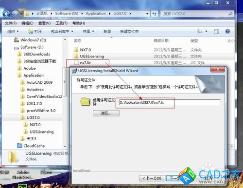Open the 帮助(H) menu
Screen dimensions: 243x188
click(79, 23)
